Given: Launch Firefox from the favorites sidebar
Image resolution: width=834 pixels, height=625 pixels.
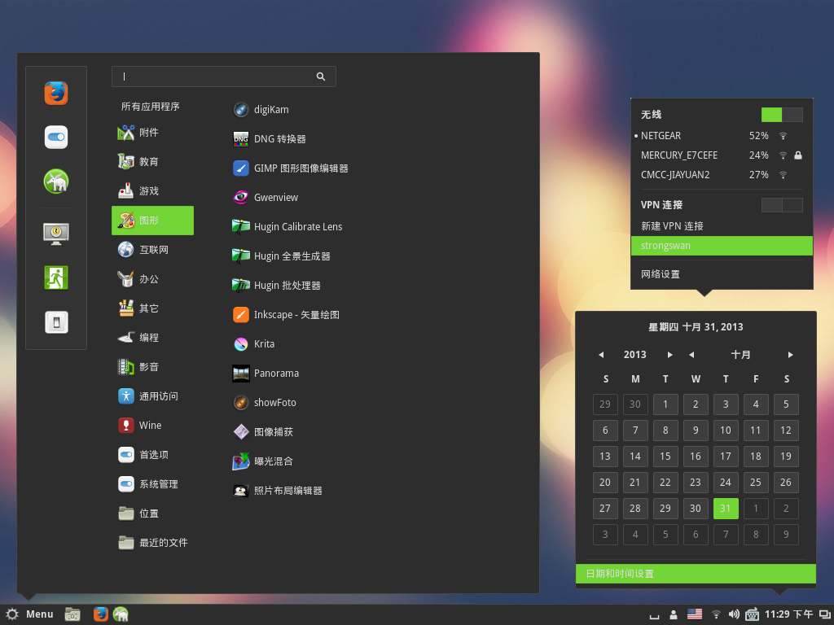Looking at the screenshot, I should pyautogui.click(x=56, y=93).
